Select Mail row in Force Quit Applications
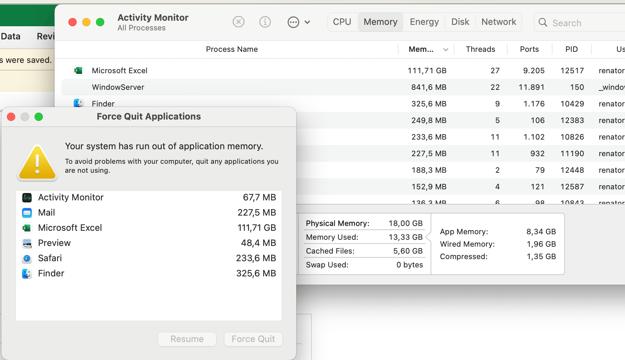 pyautogui.click(x=149, y=213)
